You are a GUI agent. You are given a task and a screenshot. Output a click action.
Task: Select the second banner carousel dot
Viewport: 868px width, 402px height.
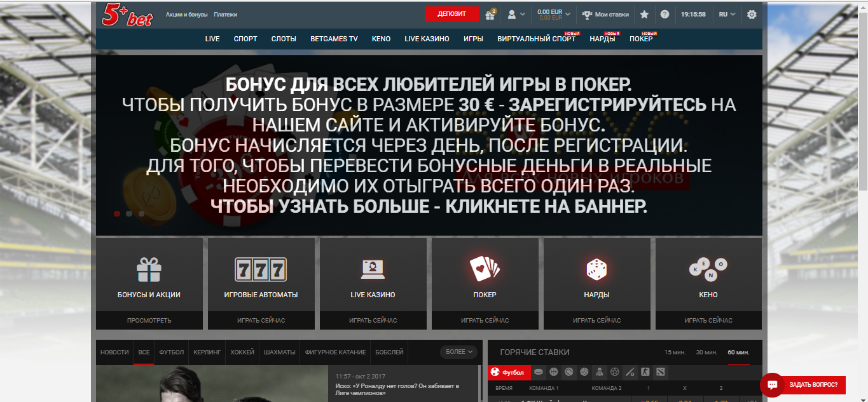(x=128, y=214)
